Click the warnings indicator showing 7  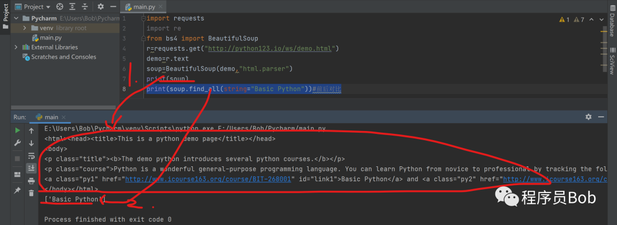coord(579,19)
